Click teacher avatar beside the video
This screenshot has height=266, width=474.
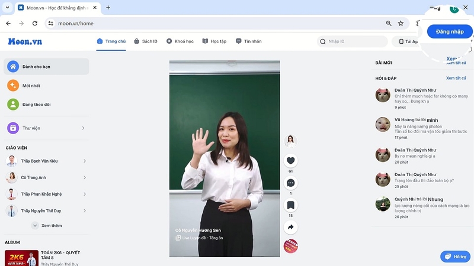290,141
